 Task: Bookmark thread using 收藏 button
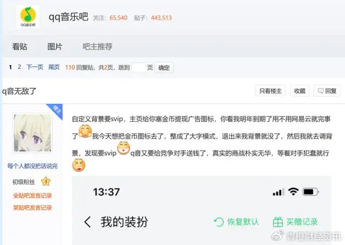(300, 91)
